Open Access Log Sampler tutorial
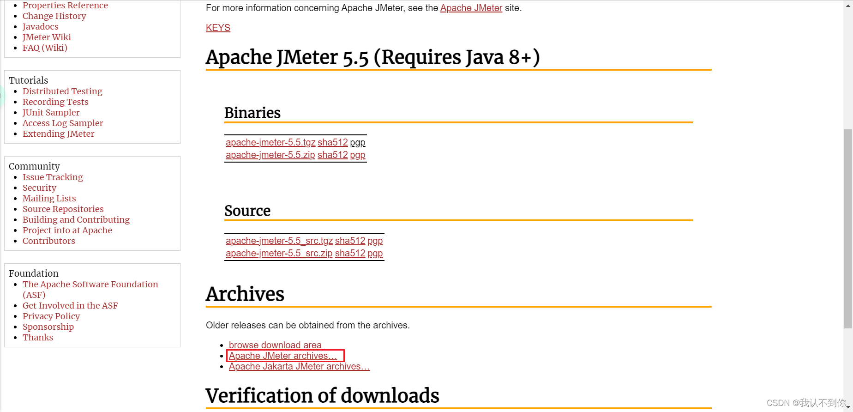Viewport: 853px width, 412px height. pos(63,123)
